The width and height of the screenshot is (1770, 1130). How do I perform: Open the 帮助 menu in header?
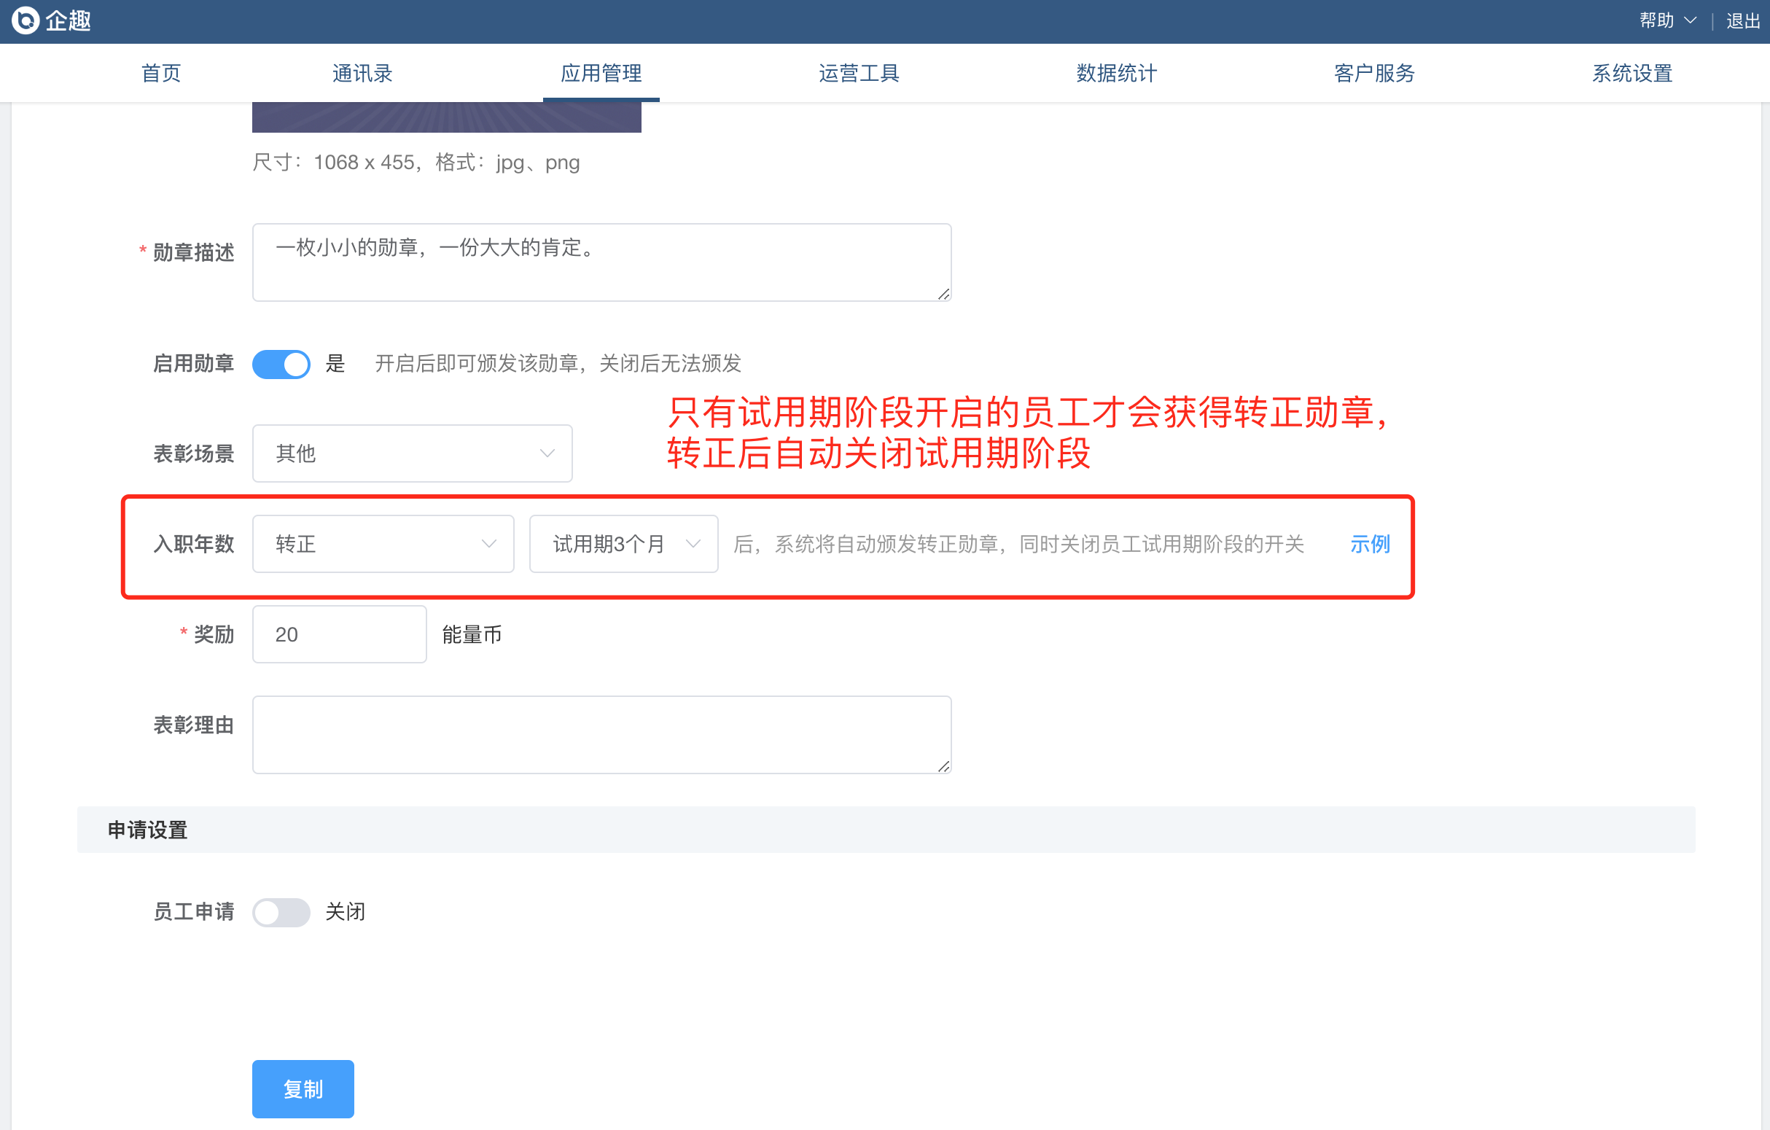(x=1657, y=20)
